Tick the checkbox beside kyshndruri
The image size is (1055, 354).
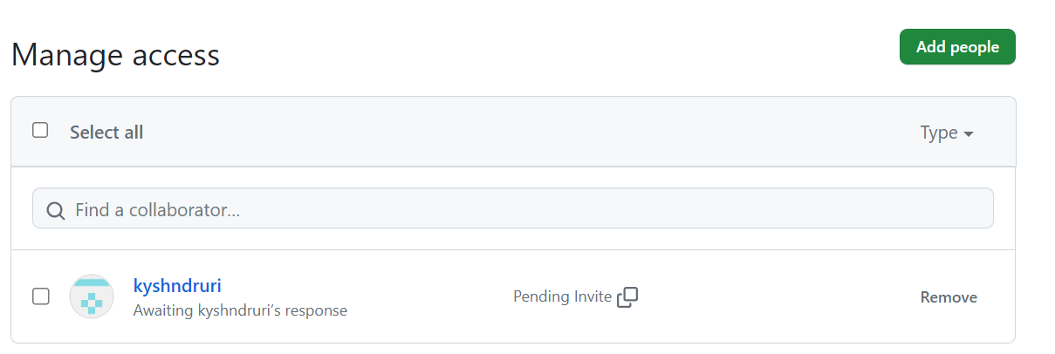pos(40,296)
